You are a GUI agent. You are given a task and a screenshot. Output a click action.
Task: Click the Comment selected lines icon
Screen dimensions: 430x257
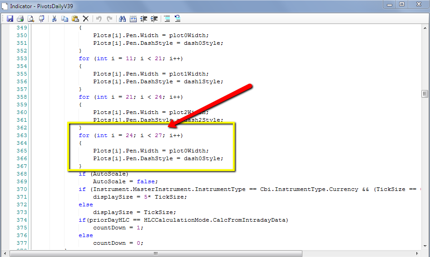tap(167, 19)
